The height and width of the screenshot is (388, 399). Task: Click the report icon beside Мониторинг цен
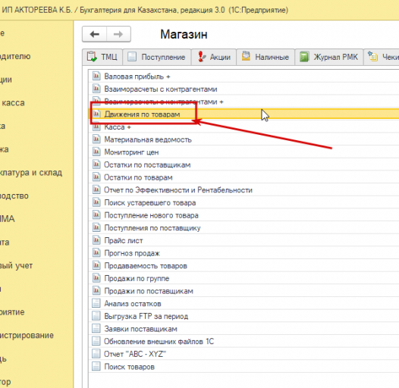(96, 152)
